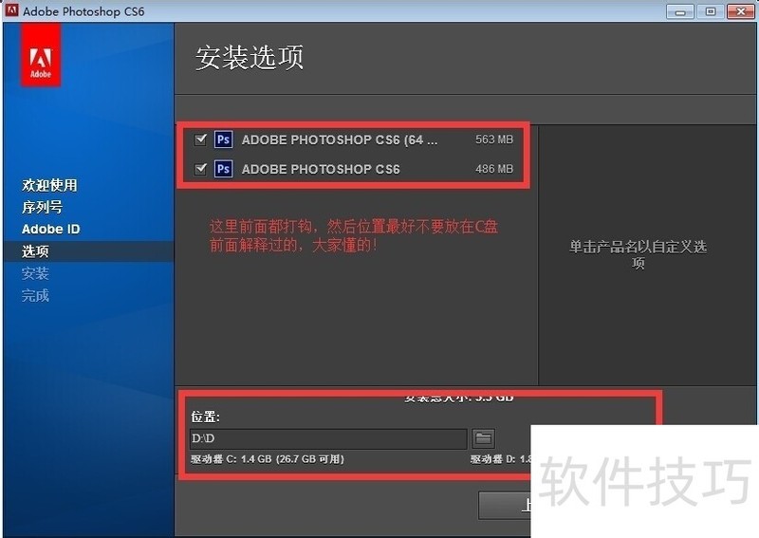This screenshot has height=538, width=759.
Task: Minimize the Adobe Photoshop CS6 installer window
Action: (x=679, y=11)
